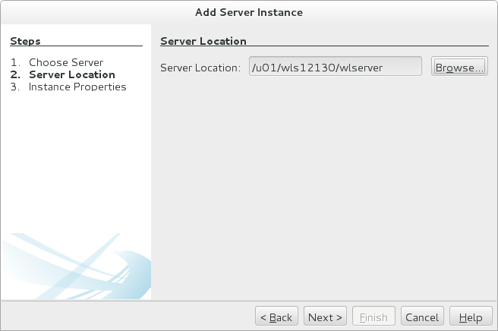The width and height of the screenshot is (498, 331).
Task: Click the Server Location section heading
Action: tap(203, 41)
